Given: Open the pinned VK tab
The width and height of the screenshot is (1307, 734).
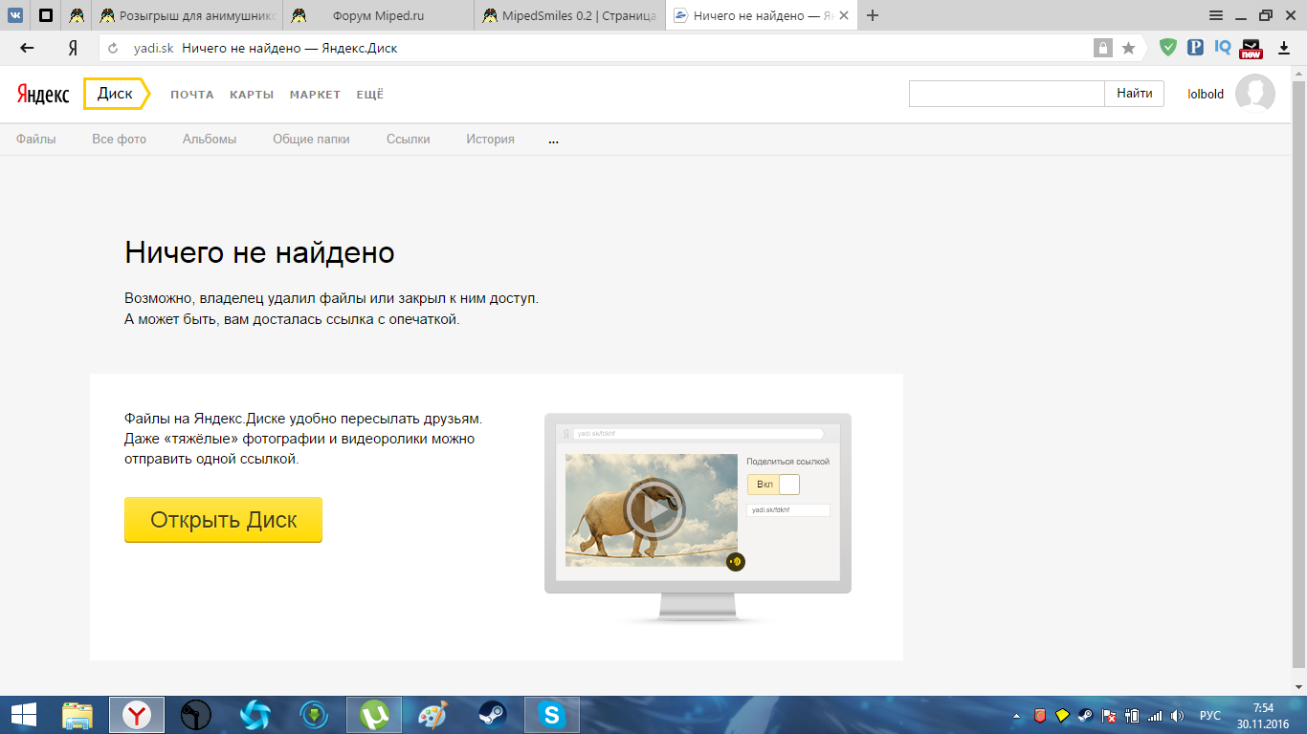Looking at the screenshot, I should [16, 15].
